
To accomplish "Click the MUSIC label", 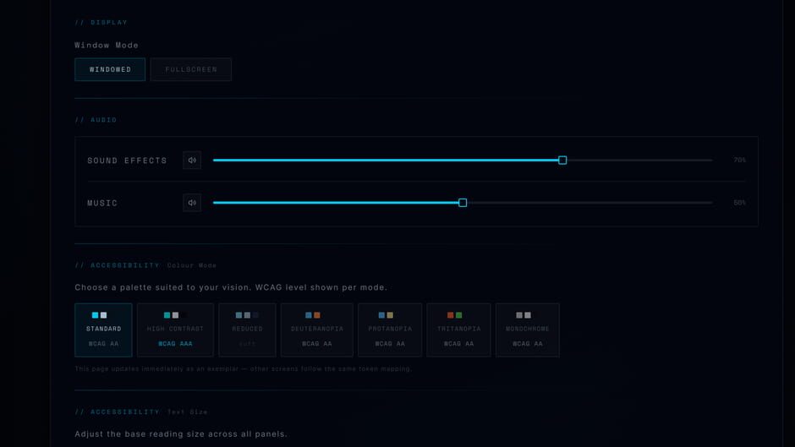I will (102, 204).
